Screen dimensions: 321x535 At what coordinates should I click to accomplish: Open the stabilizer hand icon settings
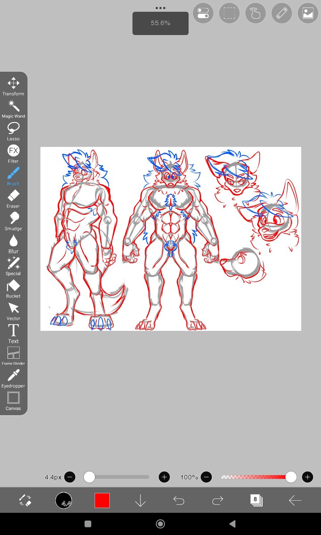click(x=255, y=13)
